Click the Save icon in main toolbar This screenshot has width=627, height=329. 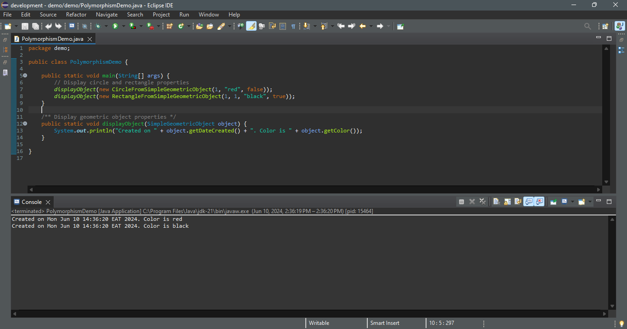point(25,26)
